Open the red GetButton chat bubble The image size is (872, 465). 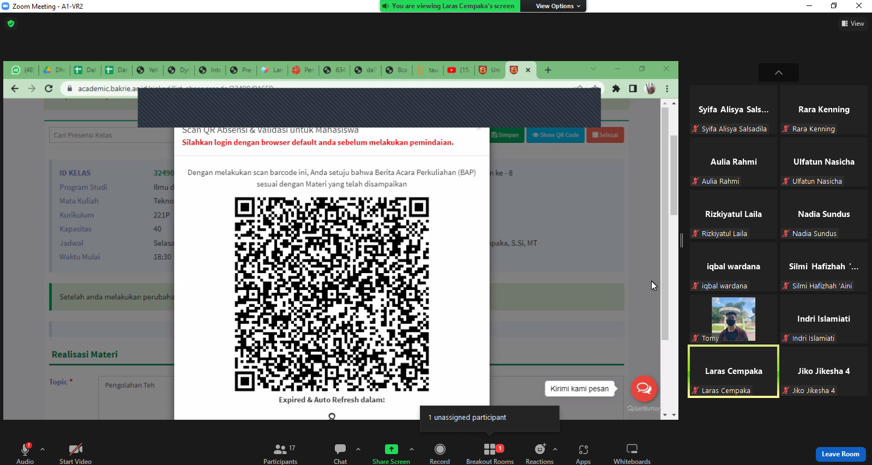644,388
